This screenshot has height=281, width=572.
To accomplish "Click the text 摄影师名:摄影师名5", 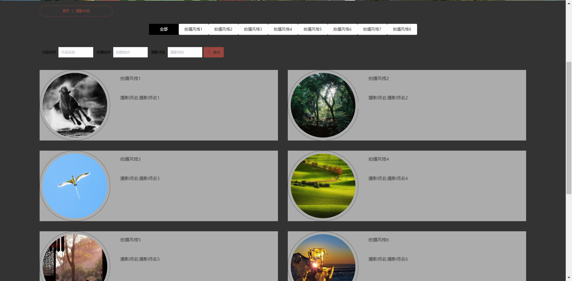I will pyautogui.click(x=140, y=259).
